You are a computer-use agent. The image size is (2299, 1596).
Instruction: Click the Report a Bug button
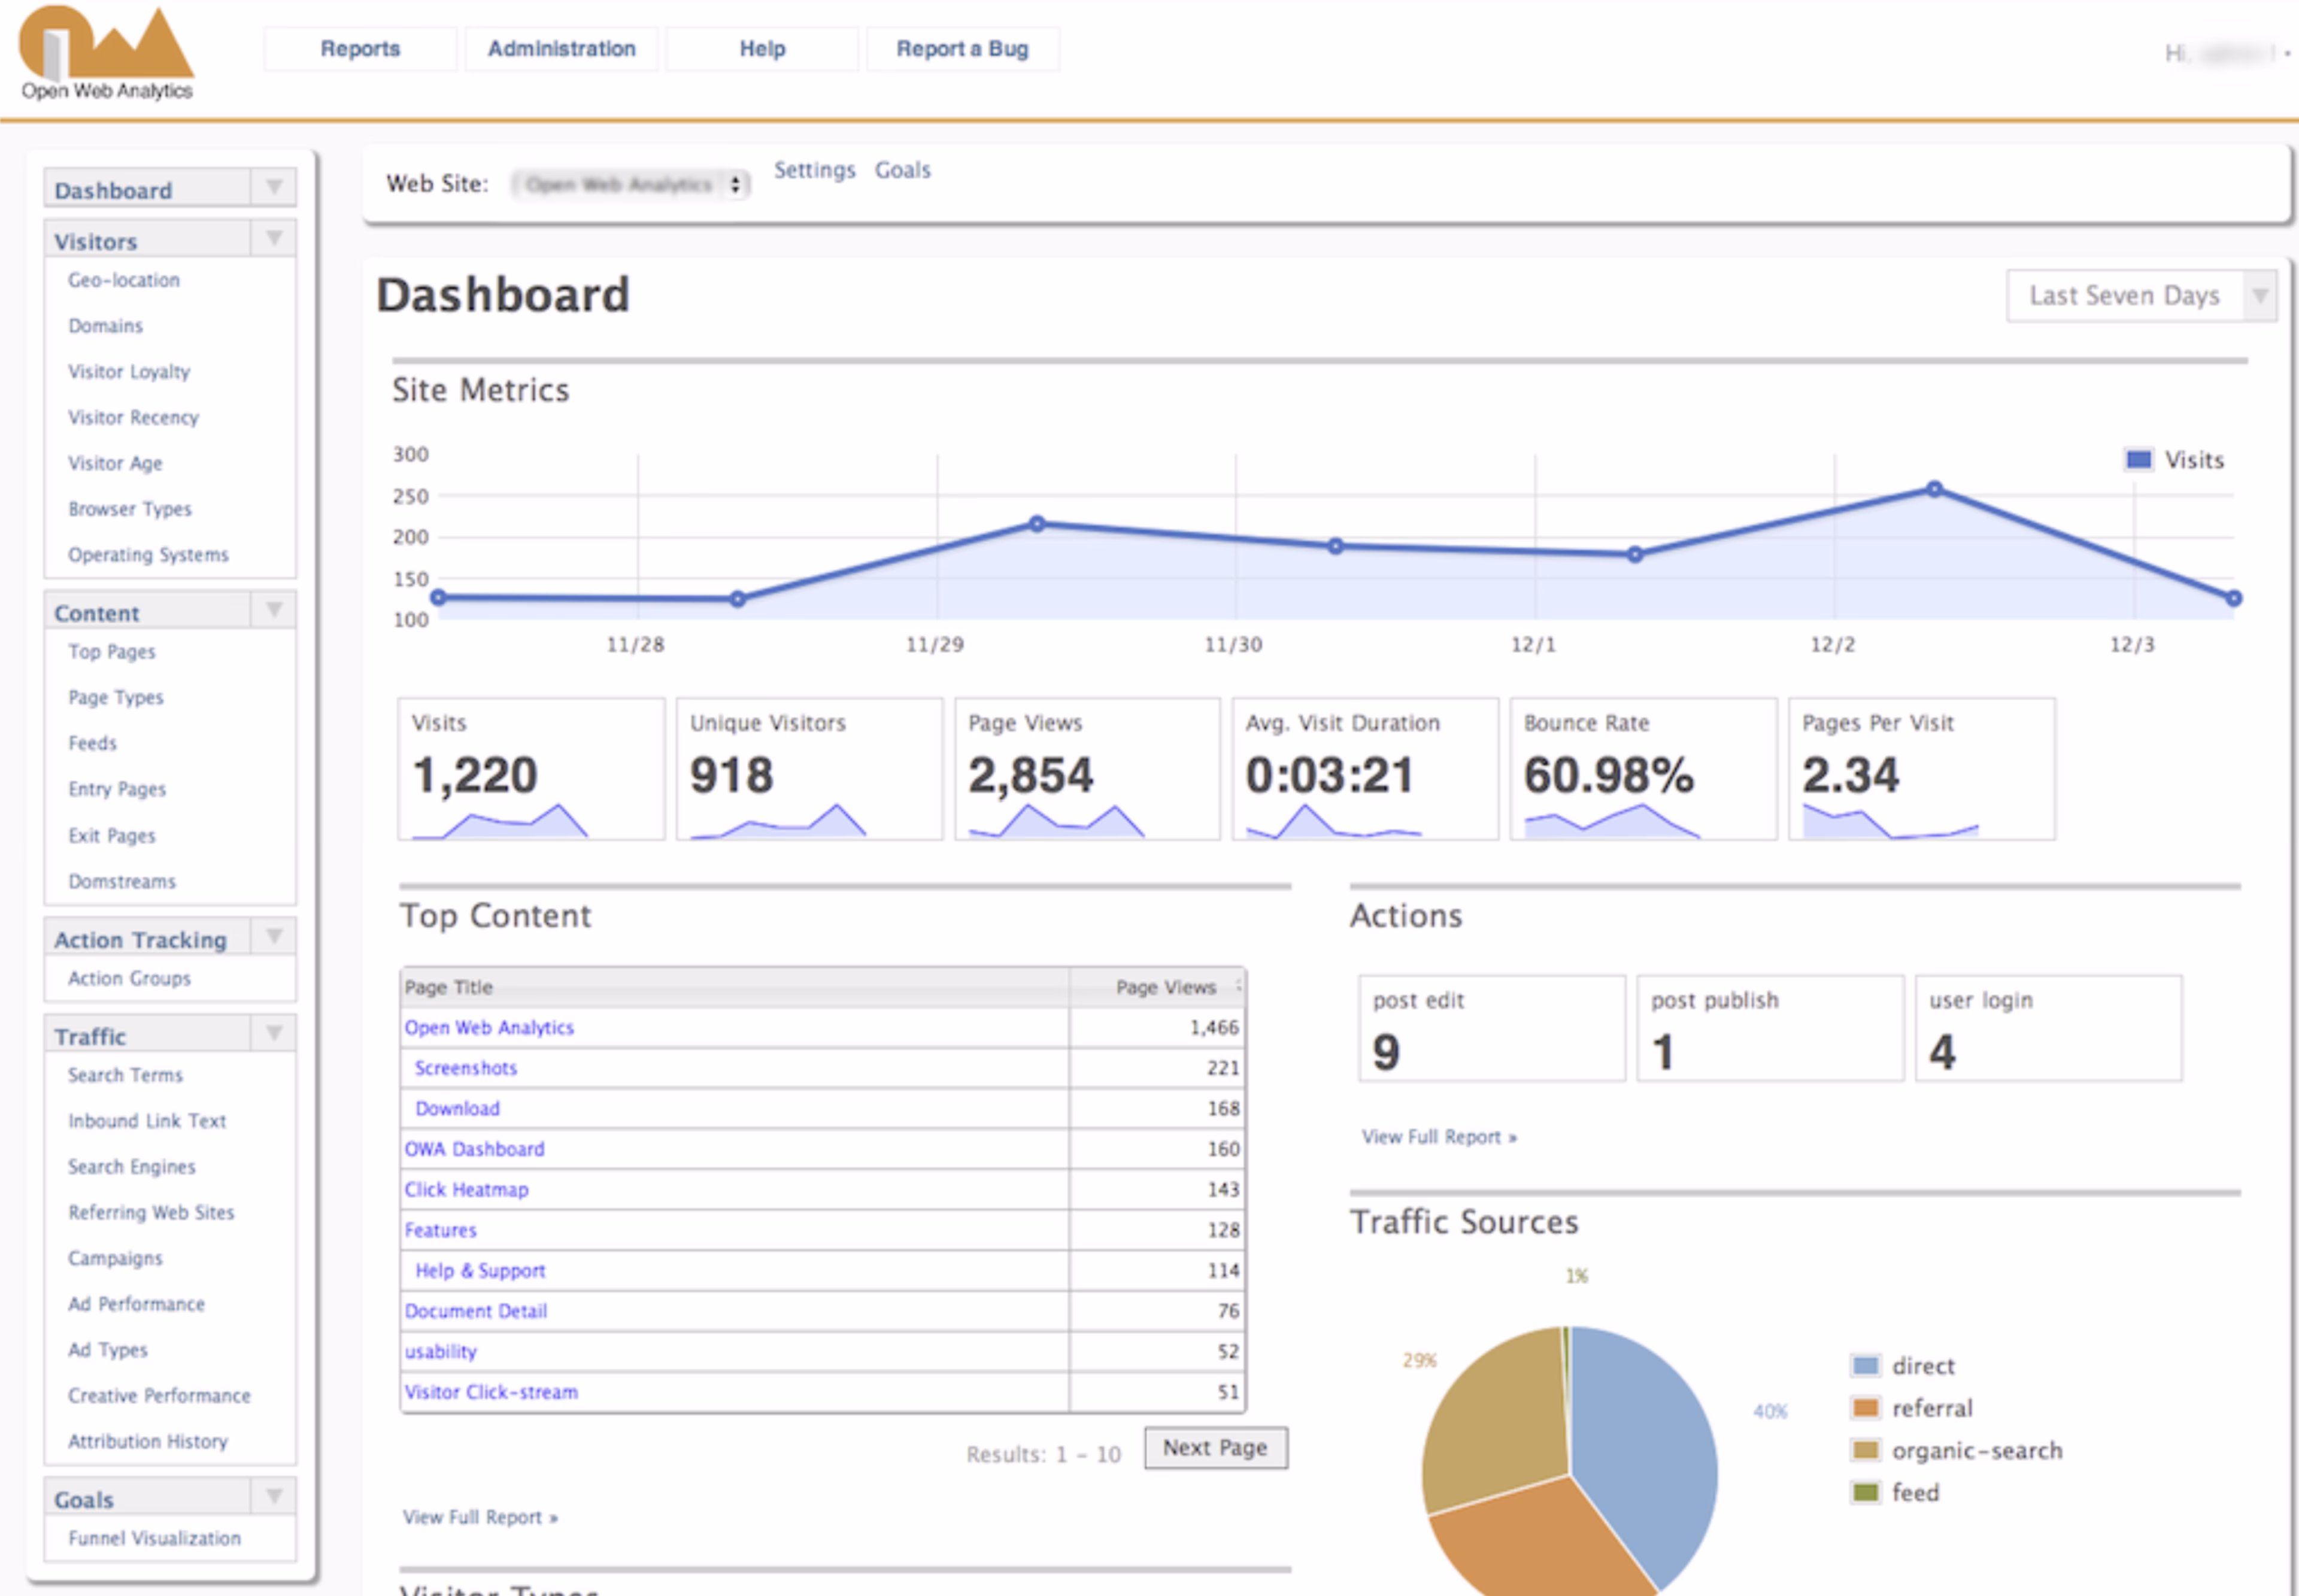(962, 48)
